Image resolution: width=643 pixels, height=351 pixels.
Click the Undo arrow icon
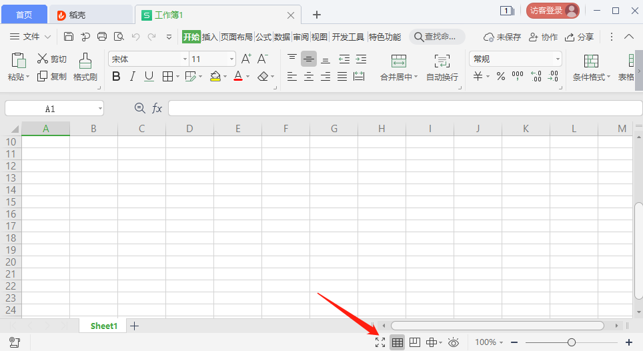pos(135,37)
